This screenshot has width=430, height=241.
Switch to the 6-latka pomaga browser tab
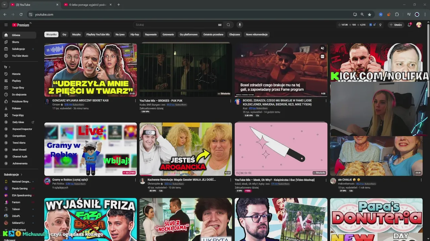coord(88,5)
